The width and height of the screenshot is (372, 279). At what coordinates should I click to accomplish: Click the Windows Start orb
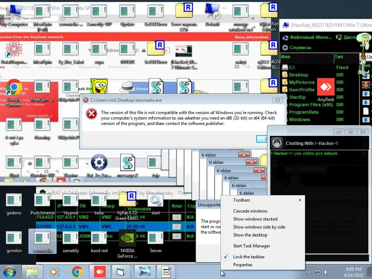(9, 272)
